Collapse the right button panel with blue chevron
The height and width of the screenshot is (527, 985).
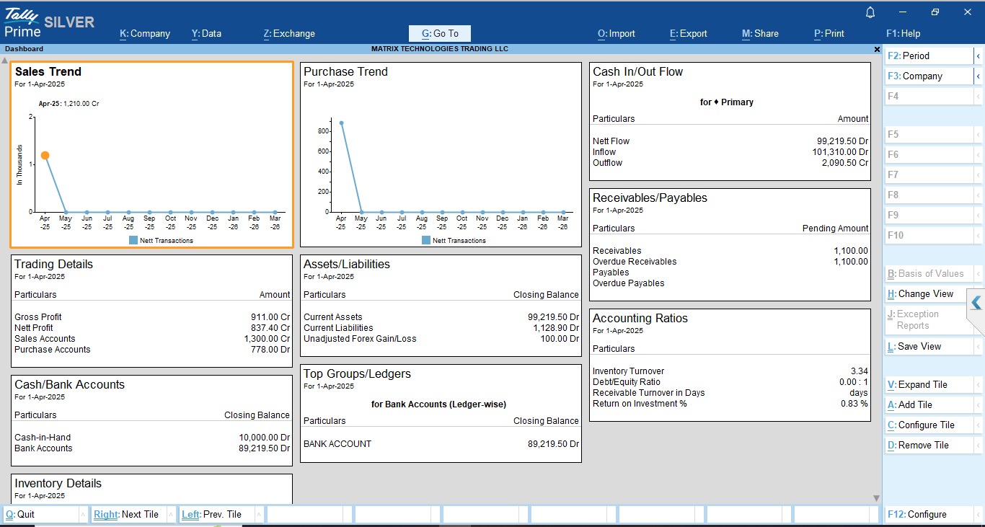pyautogui.click(x=976, y=303)
